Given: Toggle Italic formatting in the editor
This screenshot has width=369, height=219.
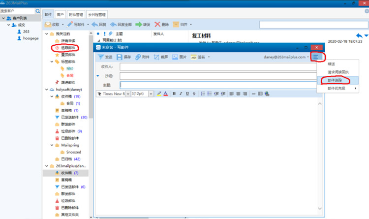Looking at the screenshot, I should click(x=180, y=94).
